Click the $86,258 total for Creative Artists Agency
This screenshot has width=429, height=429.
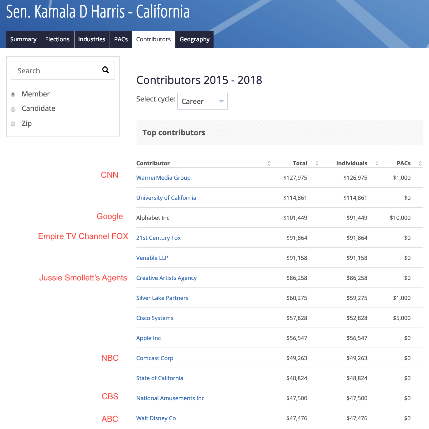297,278
